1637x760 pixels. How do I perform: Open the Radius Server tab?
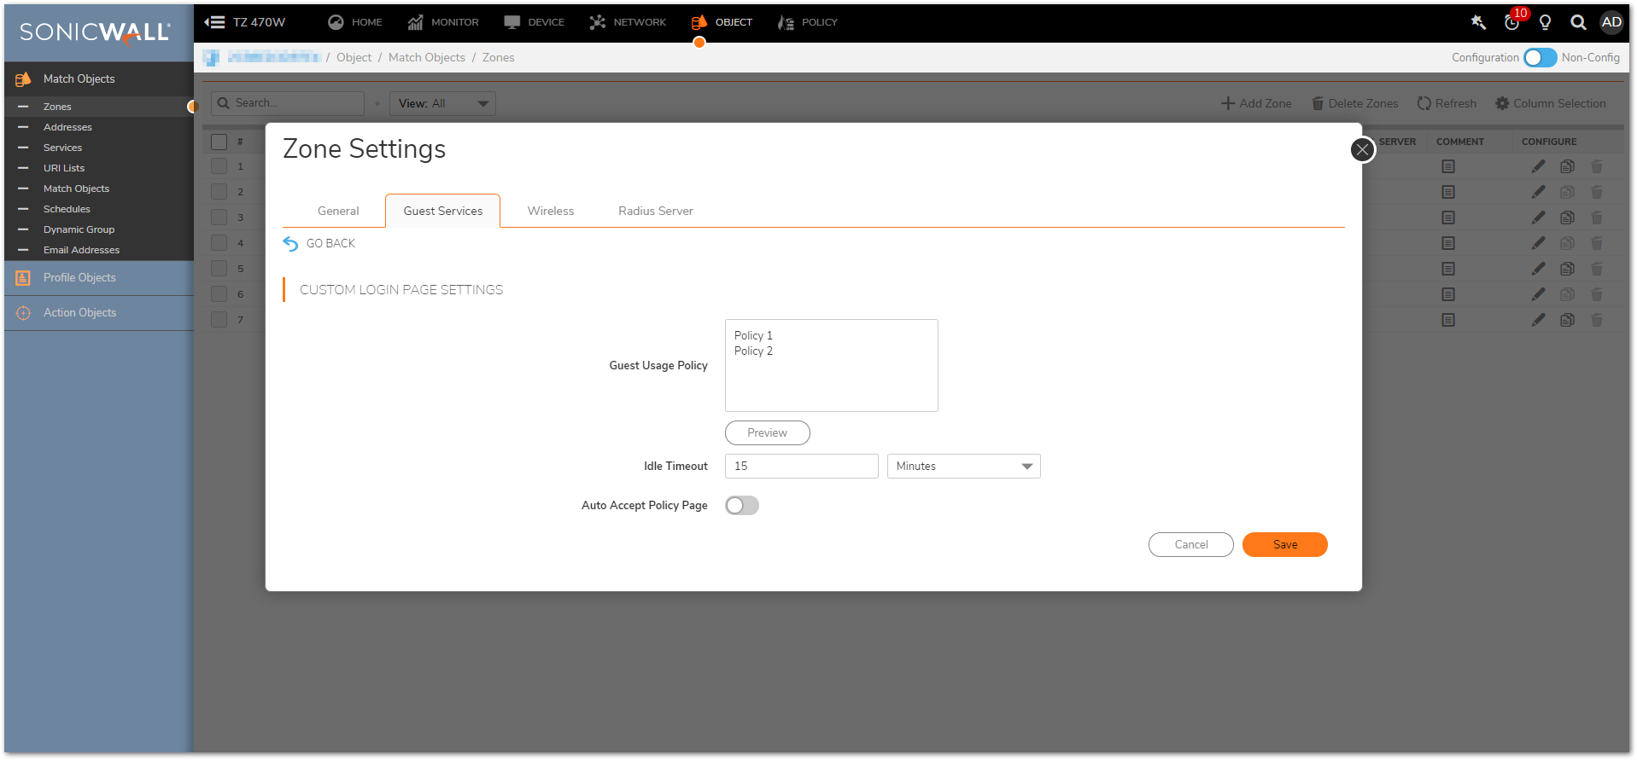point(655,212)
